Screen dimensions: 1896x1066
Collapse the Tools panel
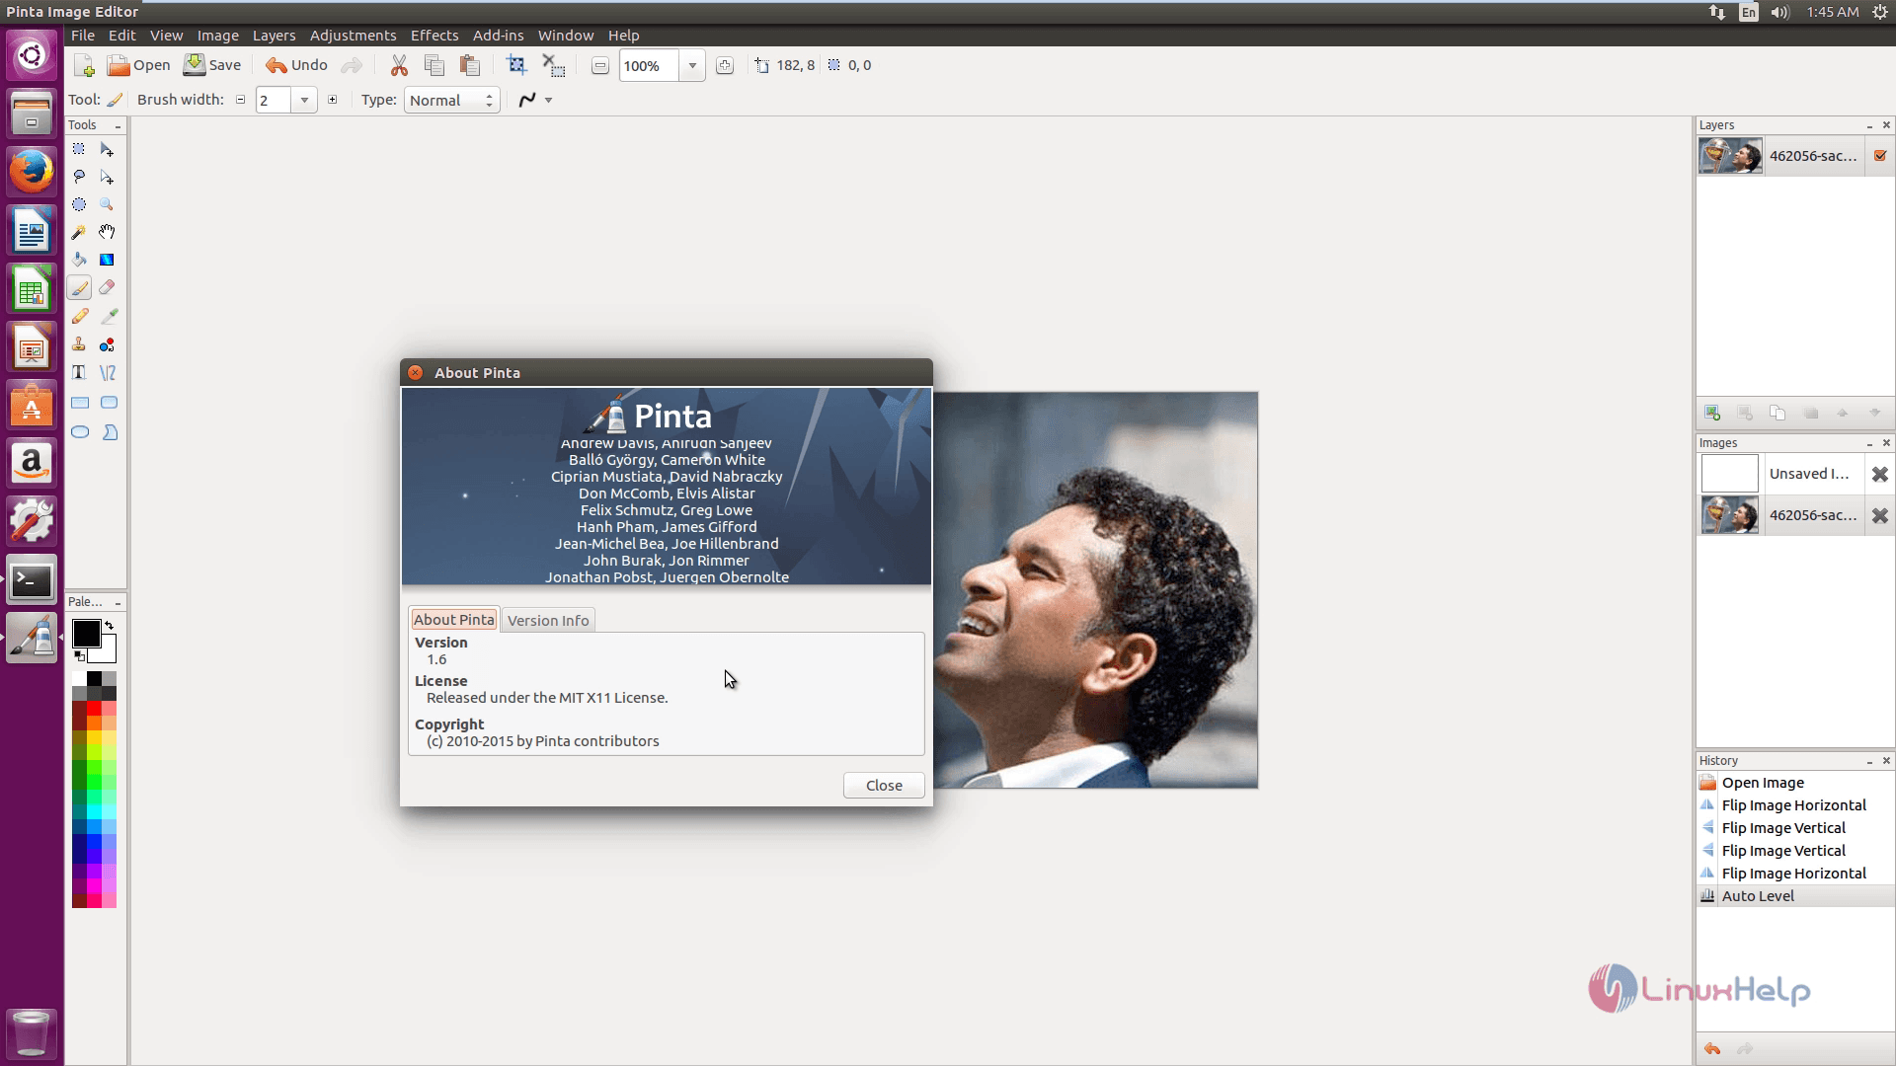pos(118,125)
